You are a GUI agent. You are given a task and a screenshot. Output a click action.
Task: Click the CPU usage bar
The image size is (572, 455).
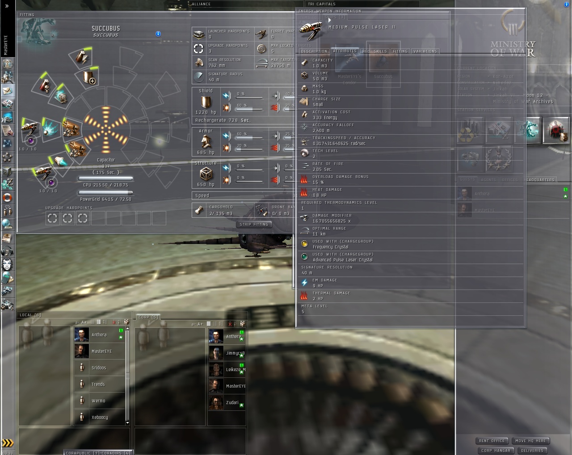[x=106, y=178]
